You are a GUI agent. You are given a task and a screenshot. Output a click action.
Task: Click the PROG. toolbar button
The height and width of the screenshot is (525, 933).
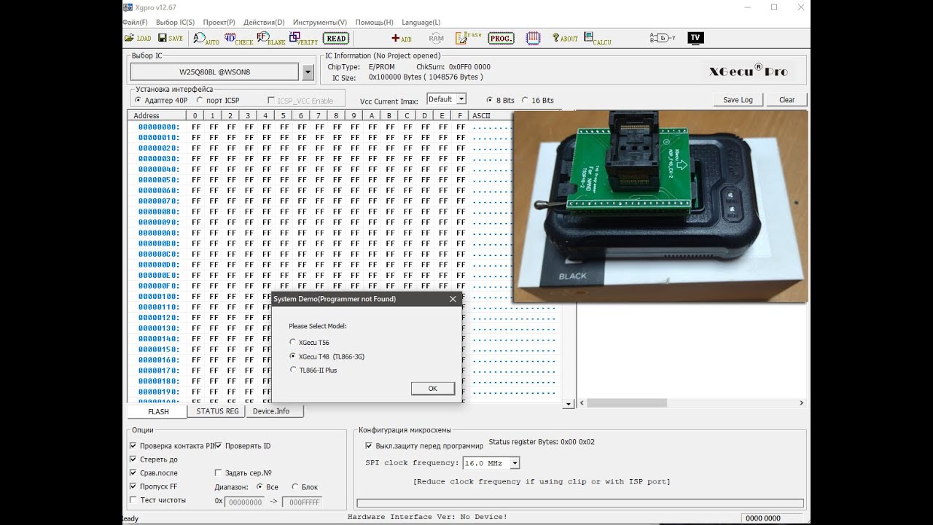coord(501,39)
